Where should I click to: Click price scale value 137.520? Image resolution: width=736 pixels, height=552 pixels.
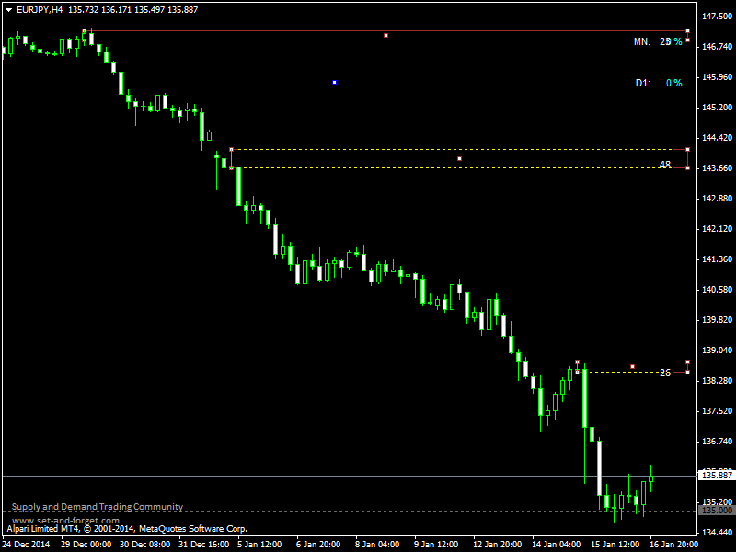717,411
